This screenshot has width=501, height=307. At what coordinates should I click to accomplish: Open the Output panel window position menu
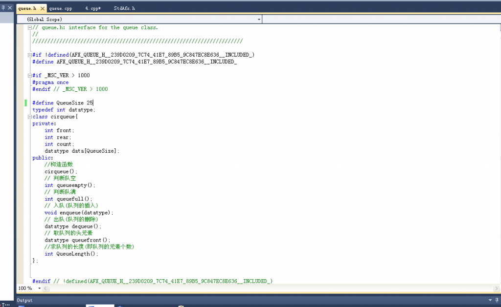coord(490,300)
